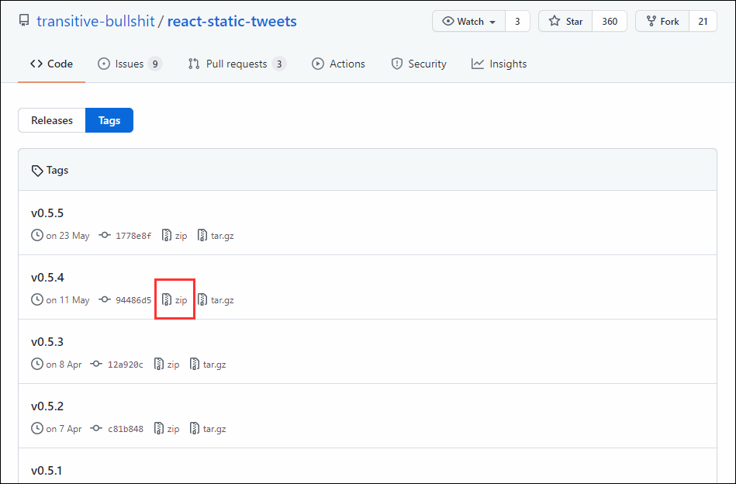Click the clock icon beside 8 Apr
The image size is (736, 484).
pyautogui.click(x=37, y=364)
